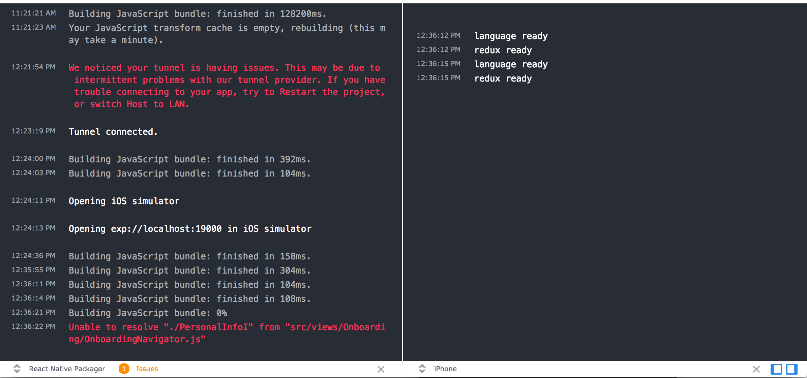
Task: Click the "iPhone" device label
Action: [x=445, y=369]
